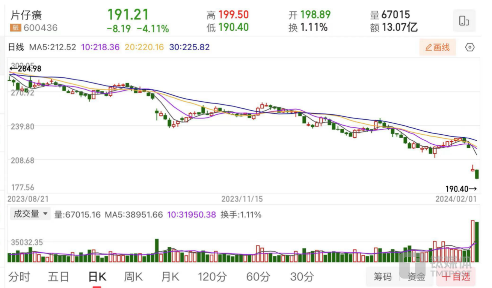Screen dimensions: 492x288
Task: Click the stock name 片仔癀
Action: pyautogui.click(x=26, y=15)
